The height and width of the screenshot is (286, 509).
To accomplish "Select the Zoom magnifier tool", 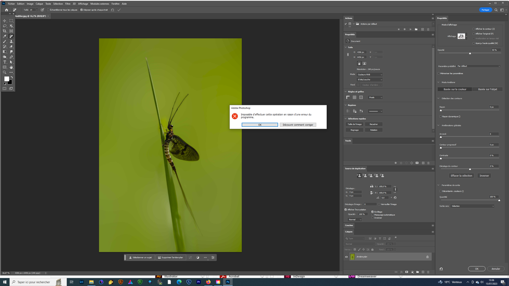I will (x=5, y=72).
